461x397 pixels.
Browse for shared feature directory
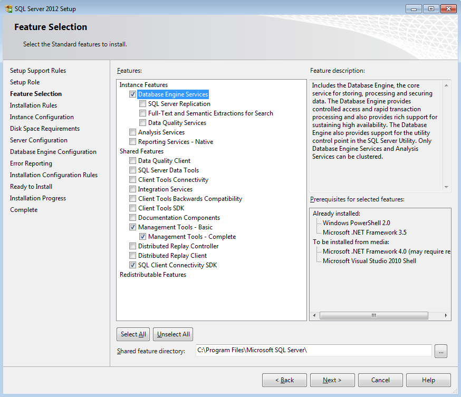441,351
